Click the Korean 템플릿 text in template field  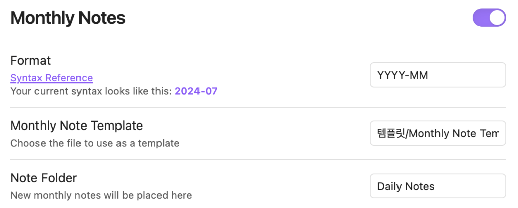coord(391,133)
